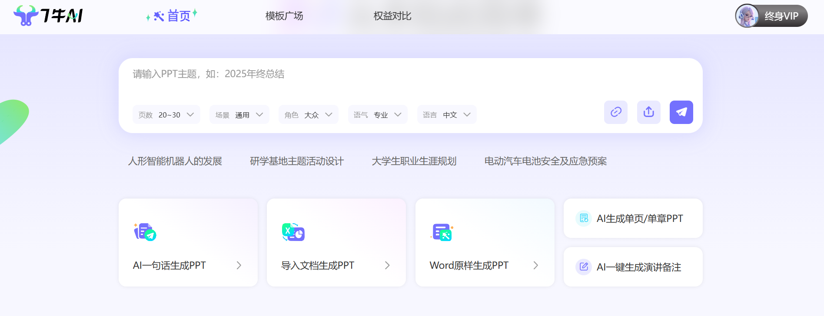The width and height of the screenshot is (824, 316).
Task: Expand the 场景 通用 dropdown
Action: coord(239,115)
